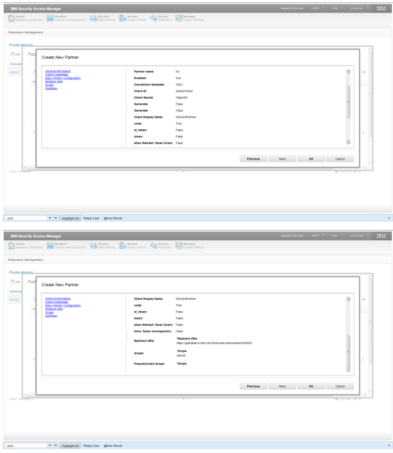Screen dimensions: 393x453
Task: Toggle Highlight All in top screenshot find bar
Action: (70, 219)
